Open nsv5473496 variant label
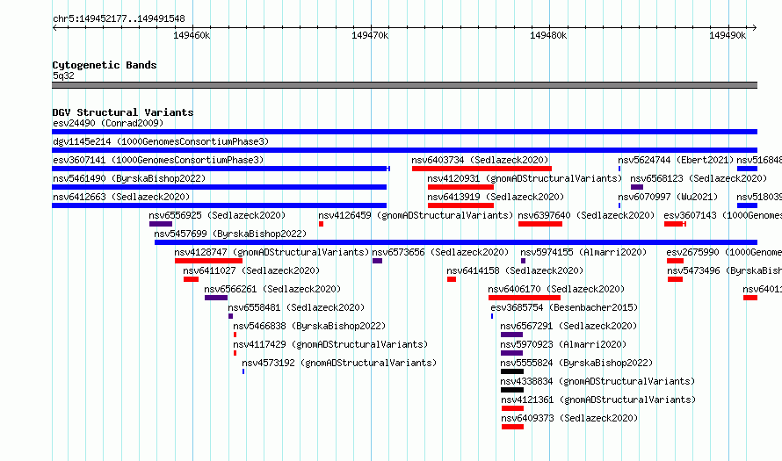This screenshot has width=782, height=461. 725,270
